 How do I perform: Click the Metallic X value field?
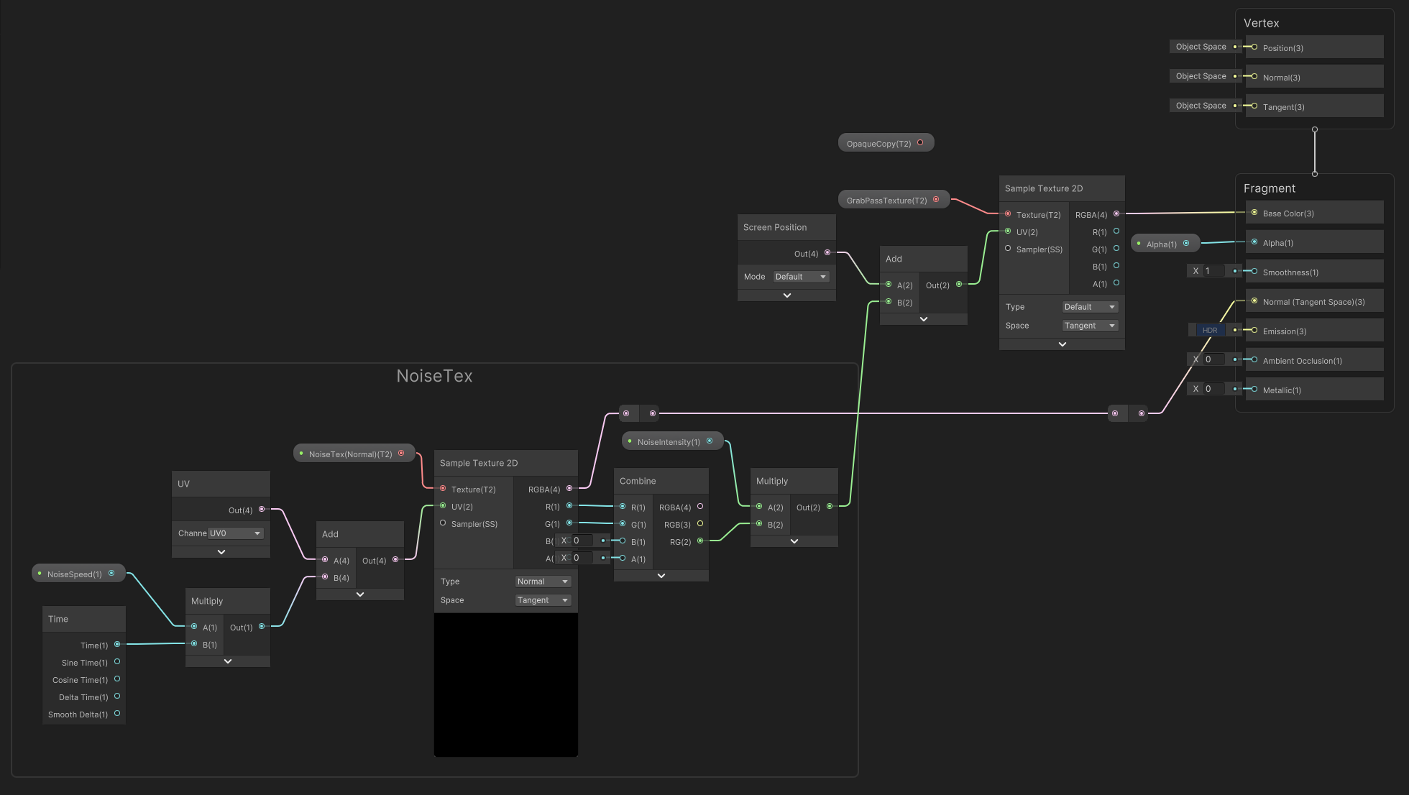(1213, 389)
